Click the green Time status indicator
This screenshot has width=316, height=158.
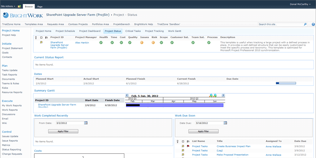(112, 42)
